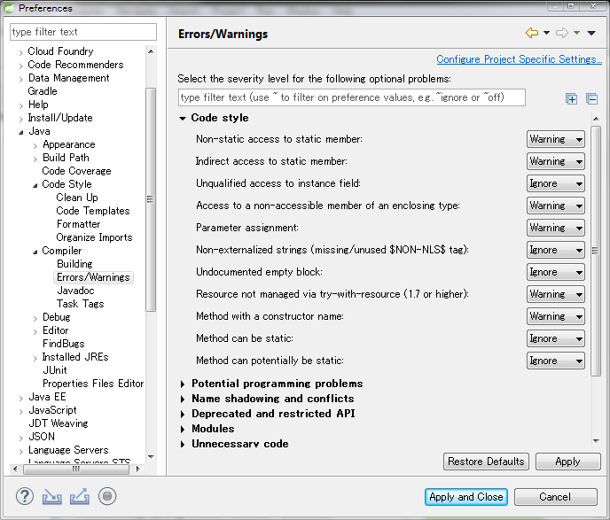This screenshot has height=520, width=610.
Task: Expand all sections icon
Action: (572, 98)
